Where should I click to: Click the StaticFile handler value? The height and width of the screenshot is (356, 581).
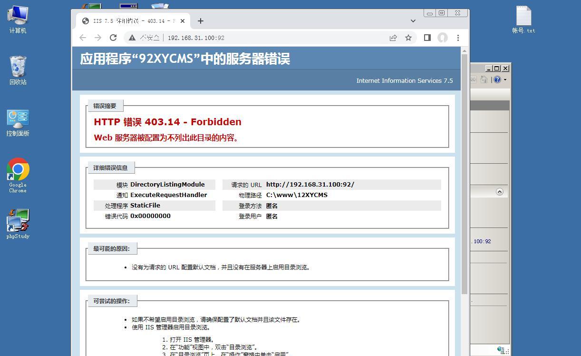click(x=145, y=206)
